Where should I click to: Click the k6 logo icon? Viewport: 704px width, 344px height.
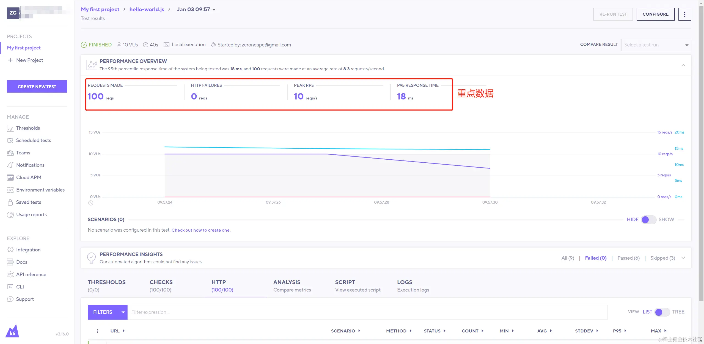point(12,331)
